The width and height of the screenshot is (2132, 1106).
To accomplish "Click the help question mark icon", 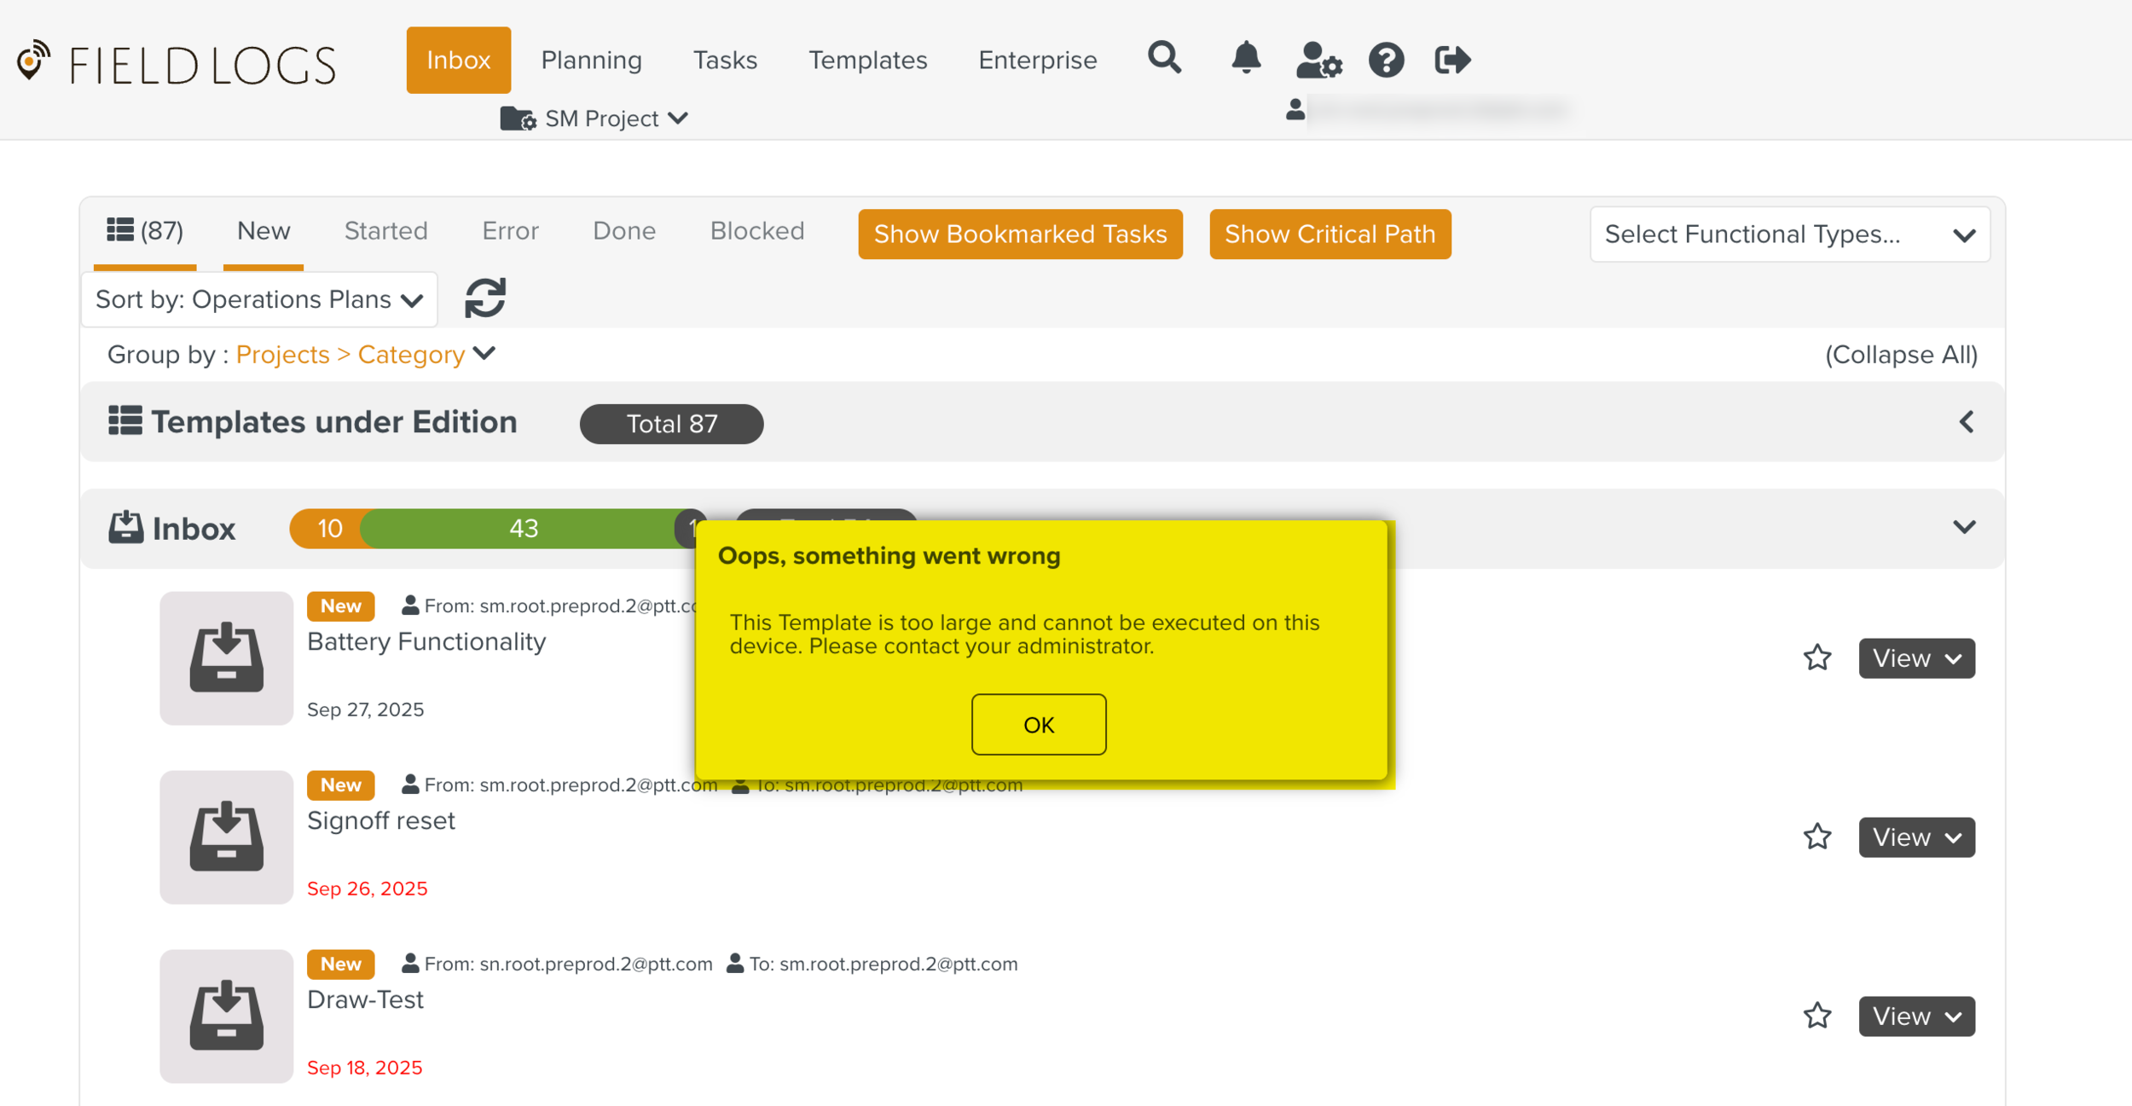I will click(x=1386, y=61).
